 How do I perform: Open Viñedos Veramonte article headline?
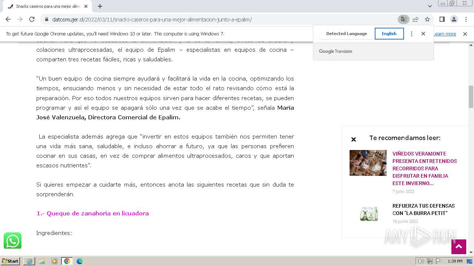(x=425, y=168)
